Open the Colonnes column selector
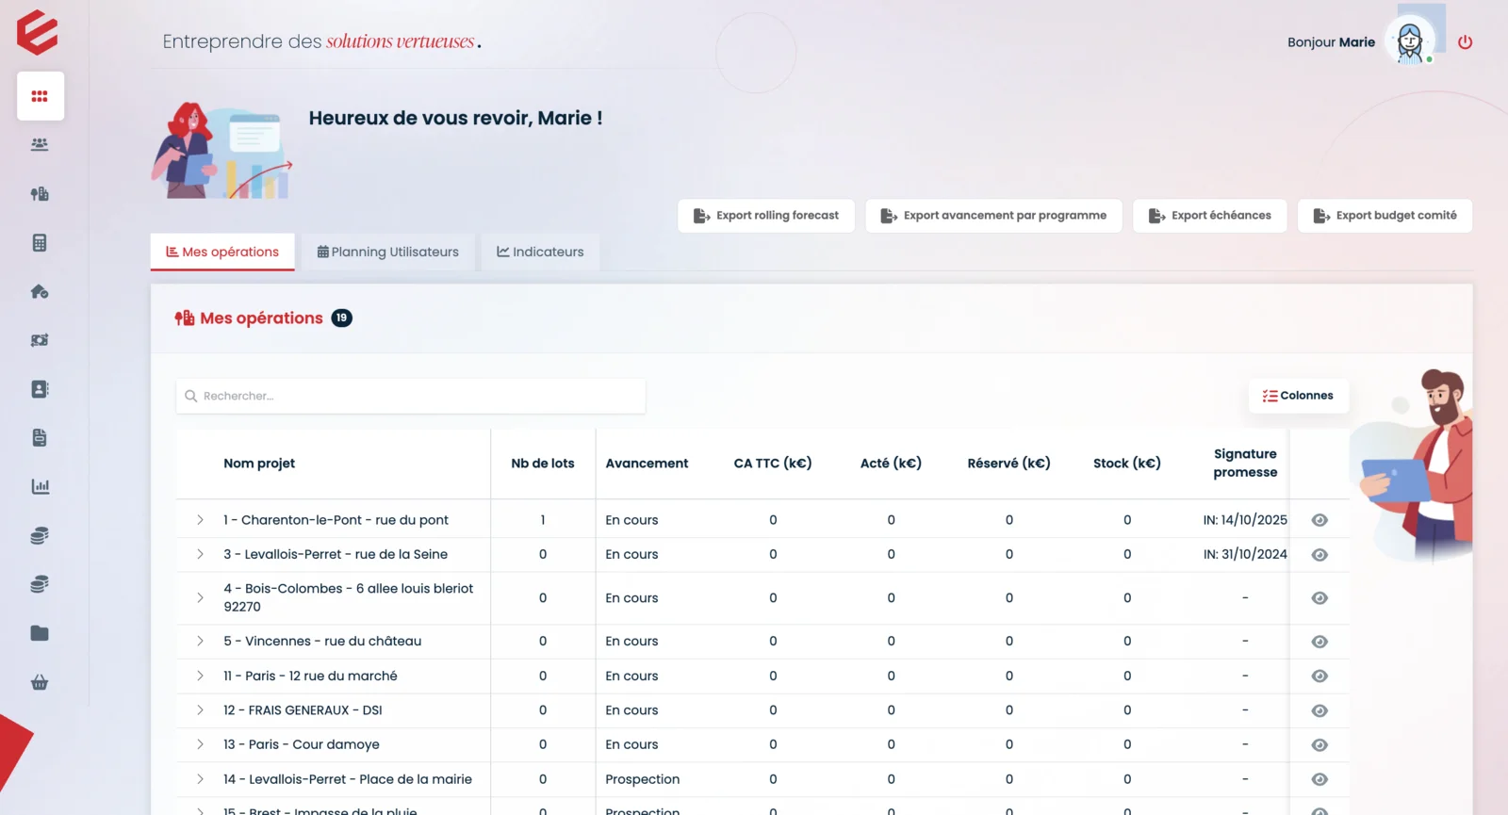The image size is (1508, 815). [1298, 396]
